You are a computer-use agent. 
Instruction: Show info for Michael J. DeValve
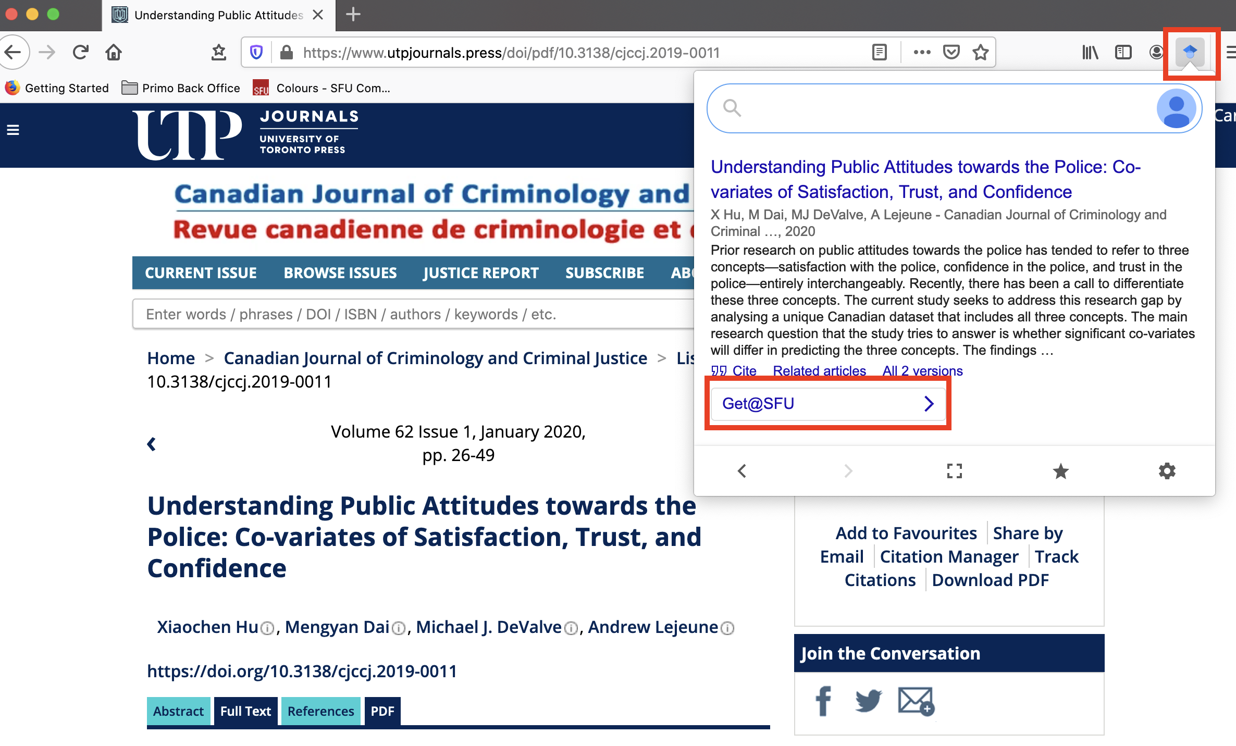571,629
